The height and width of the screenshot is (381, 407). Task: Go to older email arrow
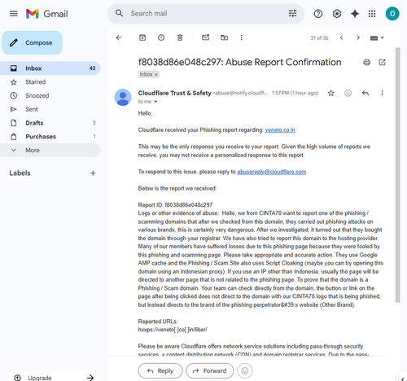point(358,37)
